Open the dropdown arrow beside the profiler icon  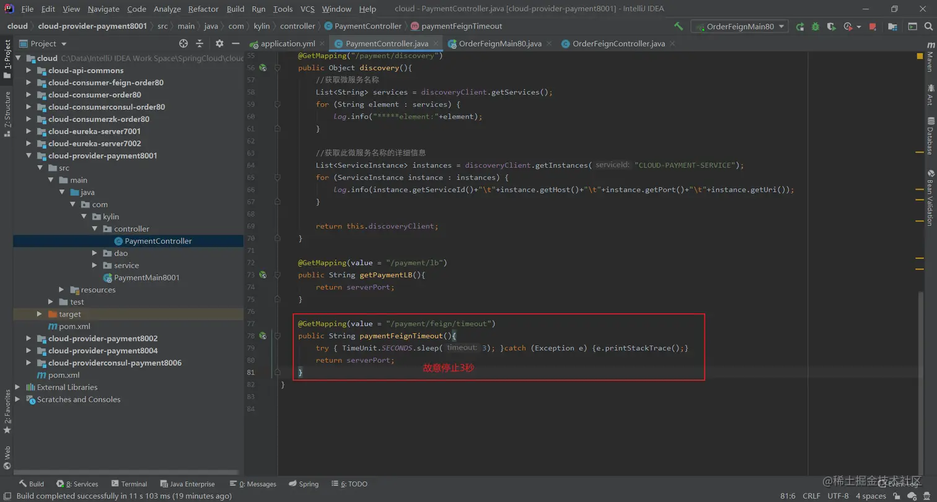859,27
